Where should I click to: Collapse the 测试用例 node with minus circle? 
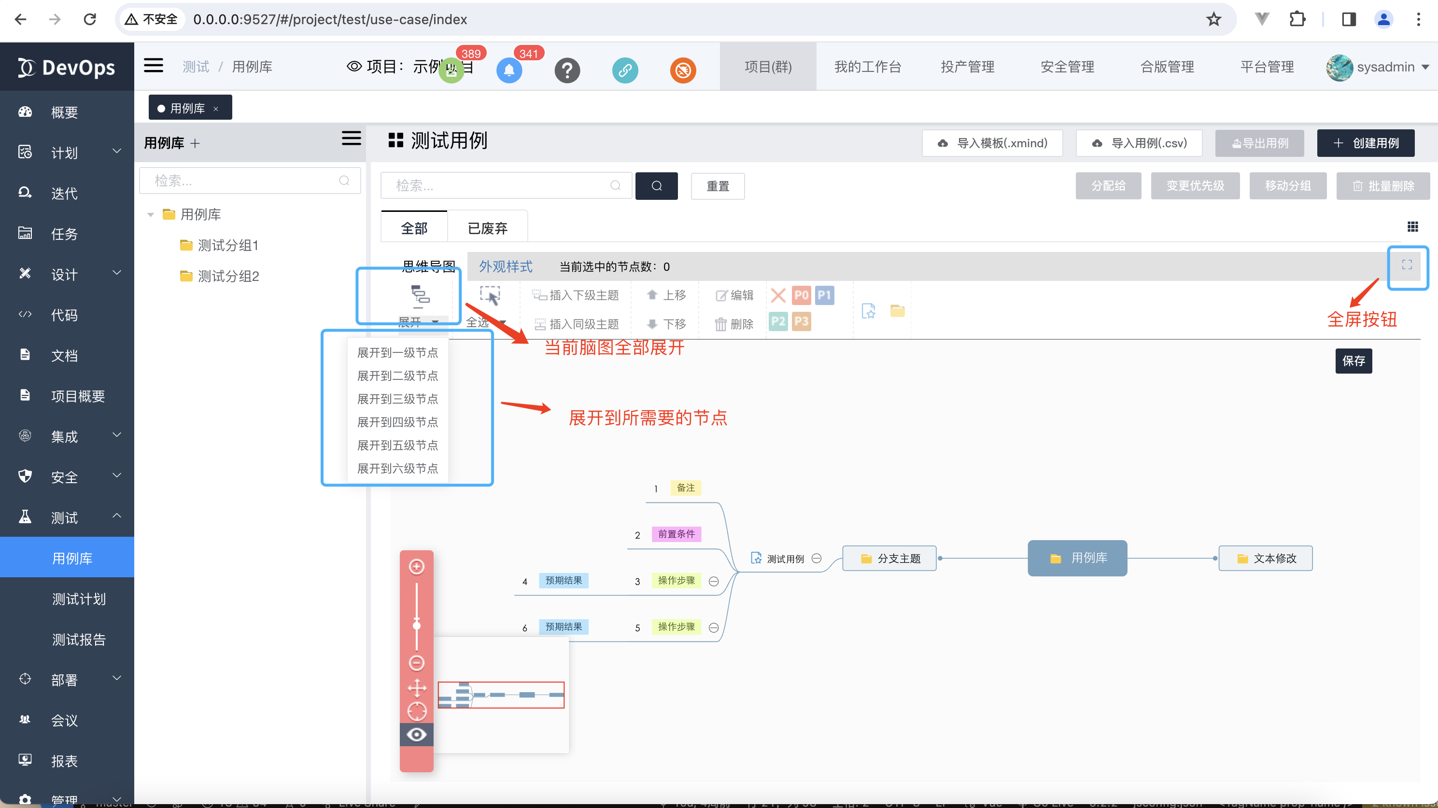pos(816,558)
